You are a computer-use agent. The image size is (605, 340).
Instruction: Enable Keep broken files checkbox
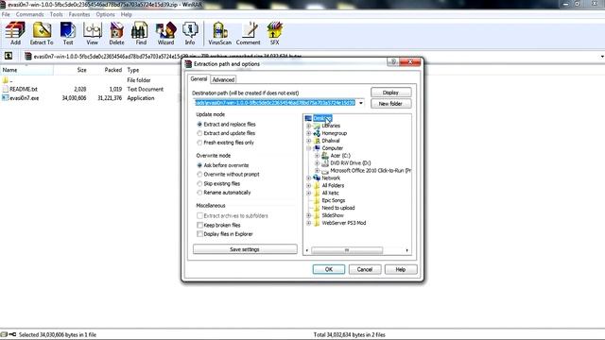pos(199,225)
